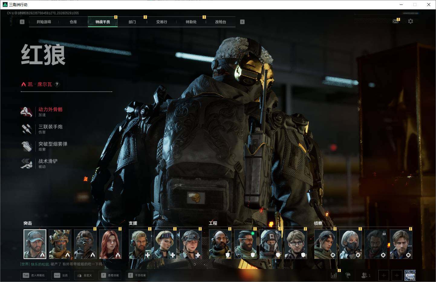Viewport: 436px width, 282px height.
Task: Select the locked dreadlocked recon operator
Action: pos(376,244)
